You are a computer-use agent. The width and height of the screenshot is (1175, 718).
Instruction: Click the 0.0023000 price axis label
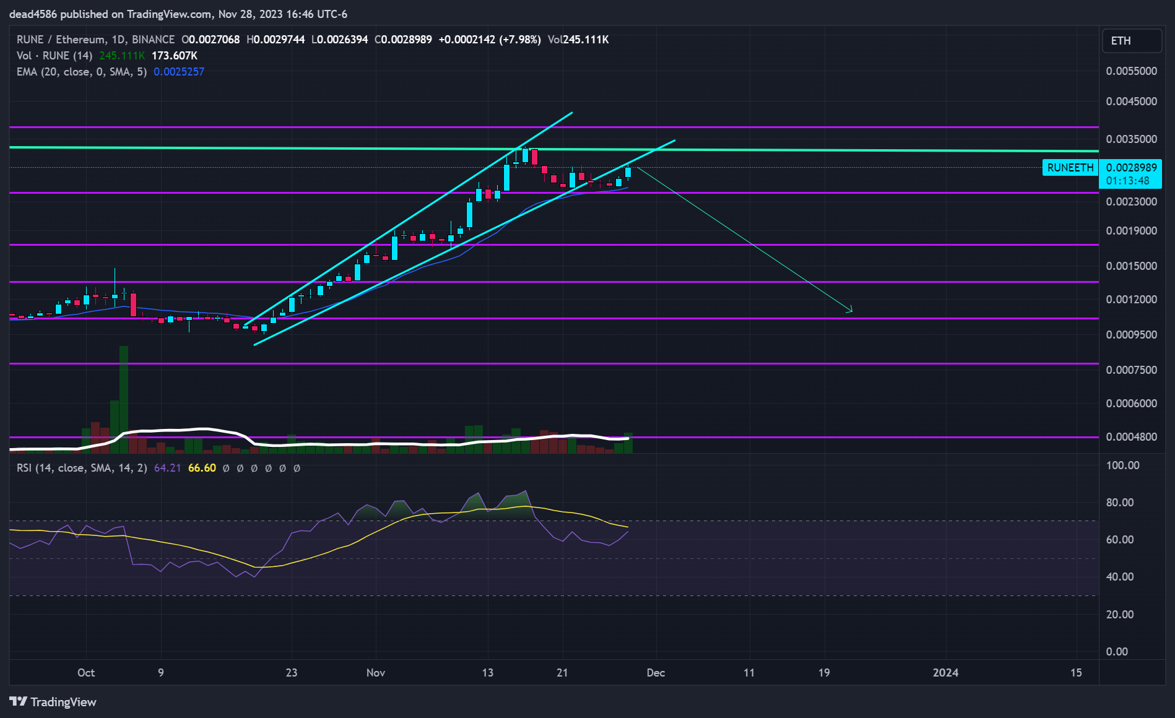click(x=1131, y=202)
